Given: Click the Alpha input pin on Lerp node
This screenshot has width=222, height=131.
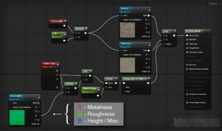Looking at the screenshot, I should (x=164, y=44).
